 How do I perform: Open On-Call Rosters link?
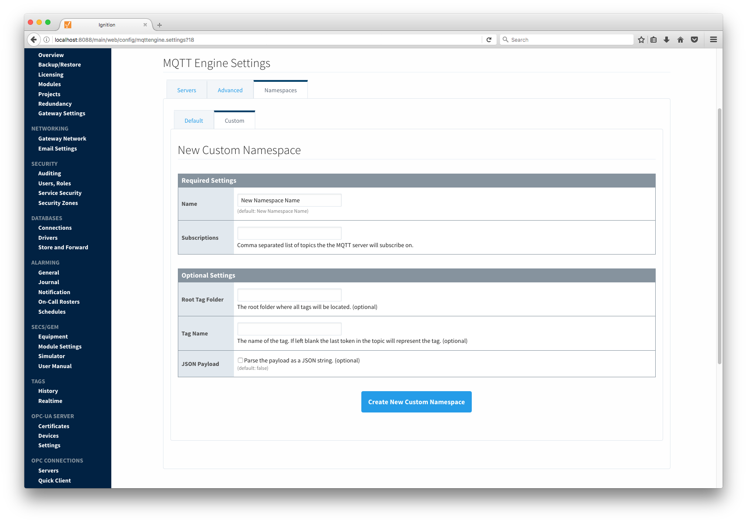coord(59,302)
